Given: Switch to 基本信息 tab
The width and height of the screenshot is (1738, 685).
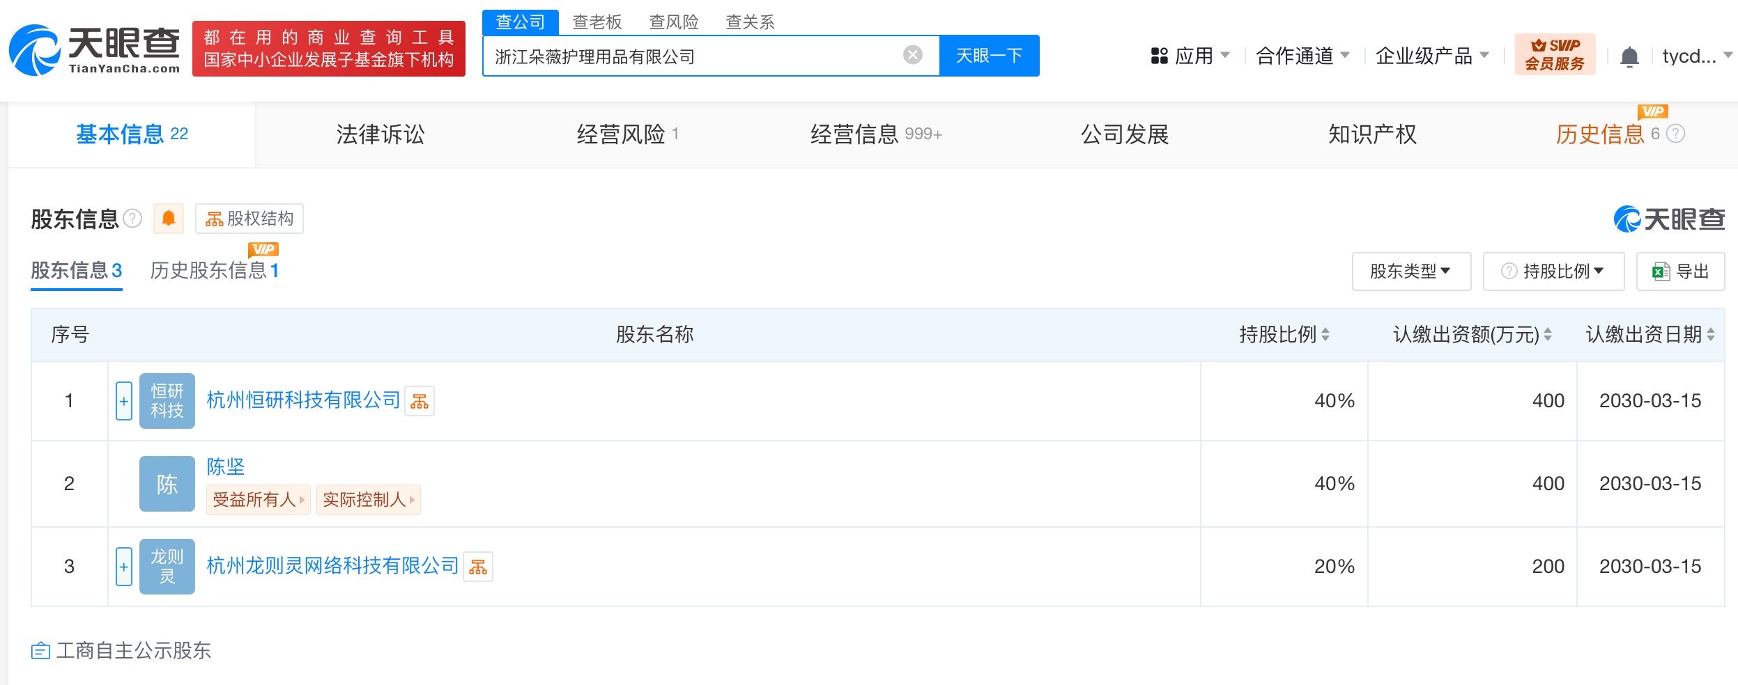Looking at the screenshot, I should click(x=132, y=134).
